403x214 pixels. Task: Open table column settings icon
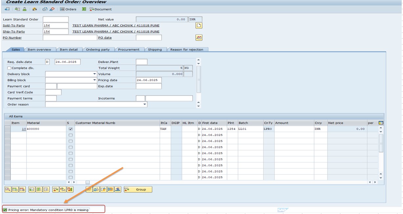(x=381, y=123)
